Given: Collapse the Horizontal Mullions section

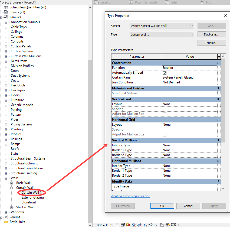Looking at the screenshot, I should [x=218, y=161].
